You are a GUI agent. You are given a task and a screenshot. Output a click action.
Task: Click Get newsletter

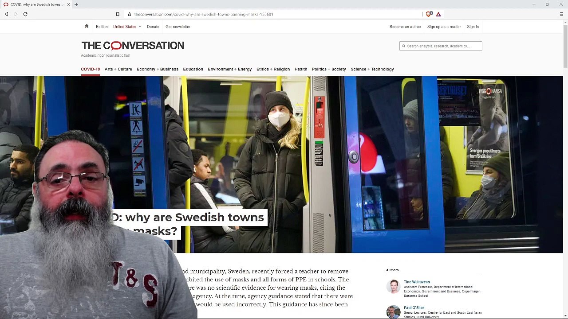[178, 27]
